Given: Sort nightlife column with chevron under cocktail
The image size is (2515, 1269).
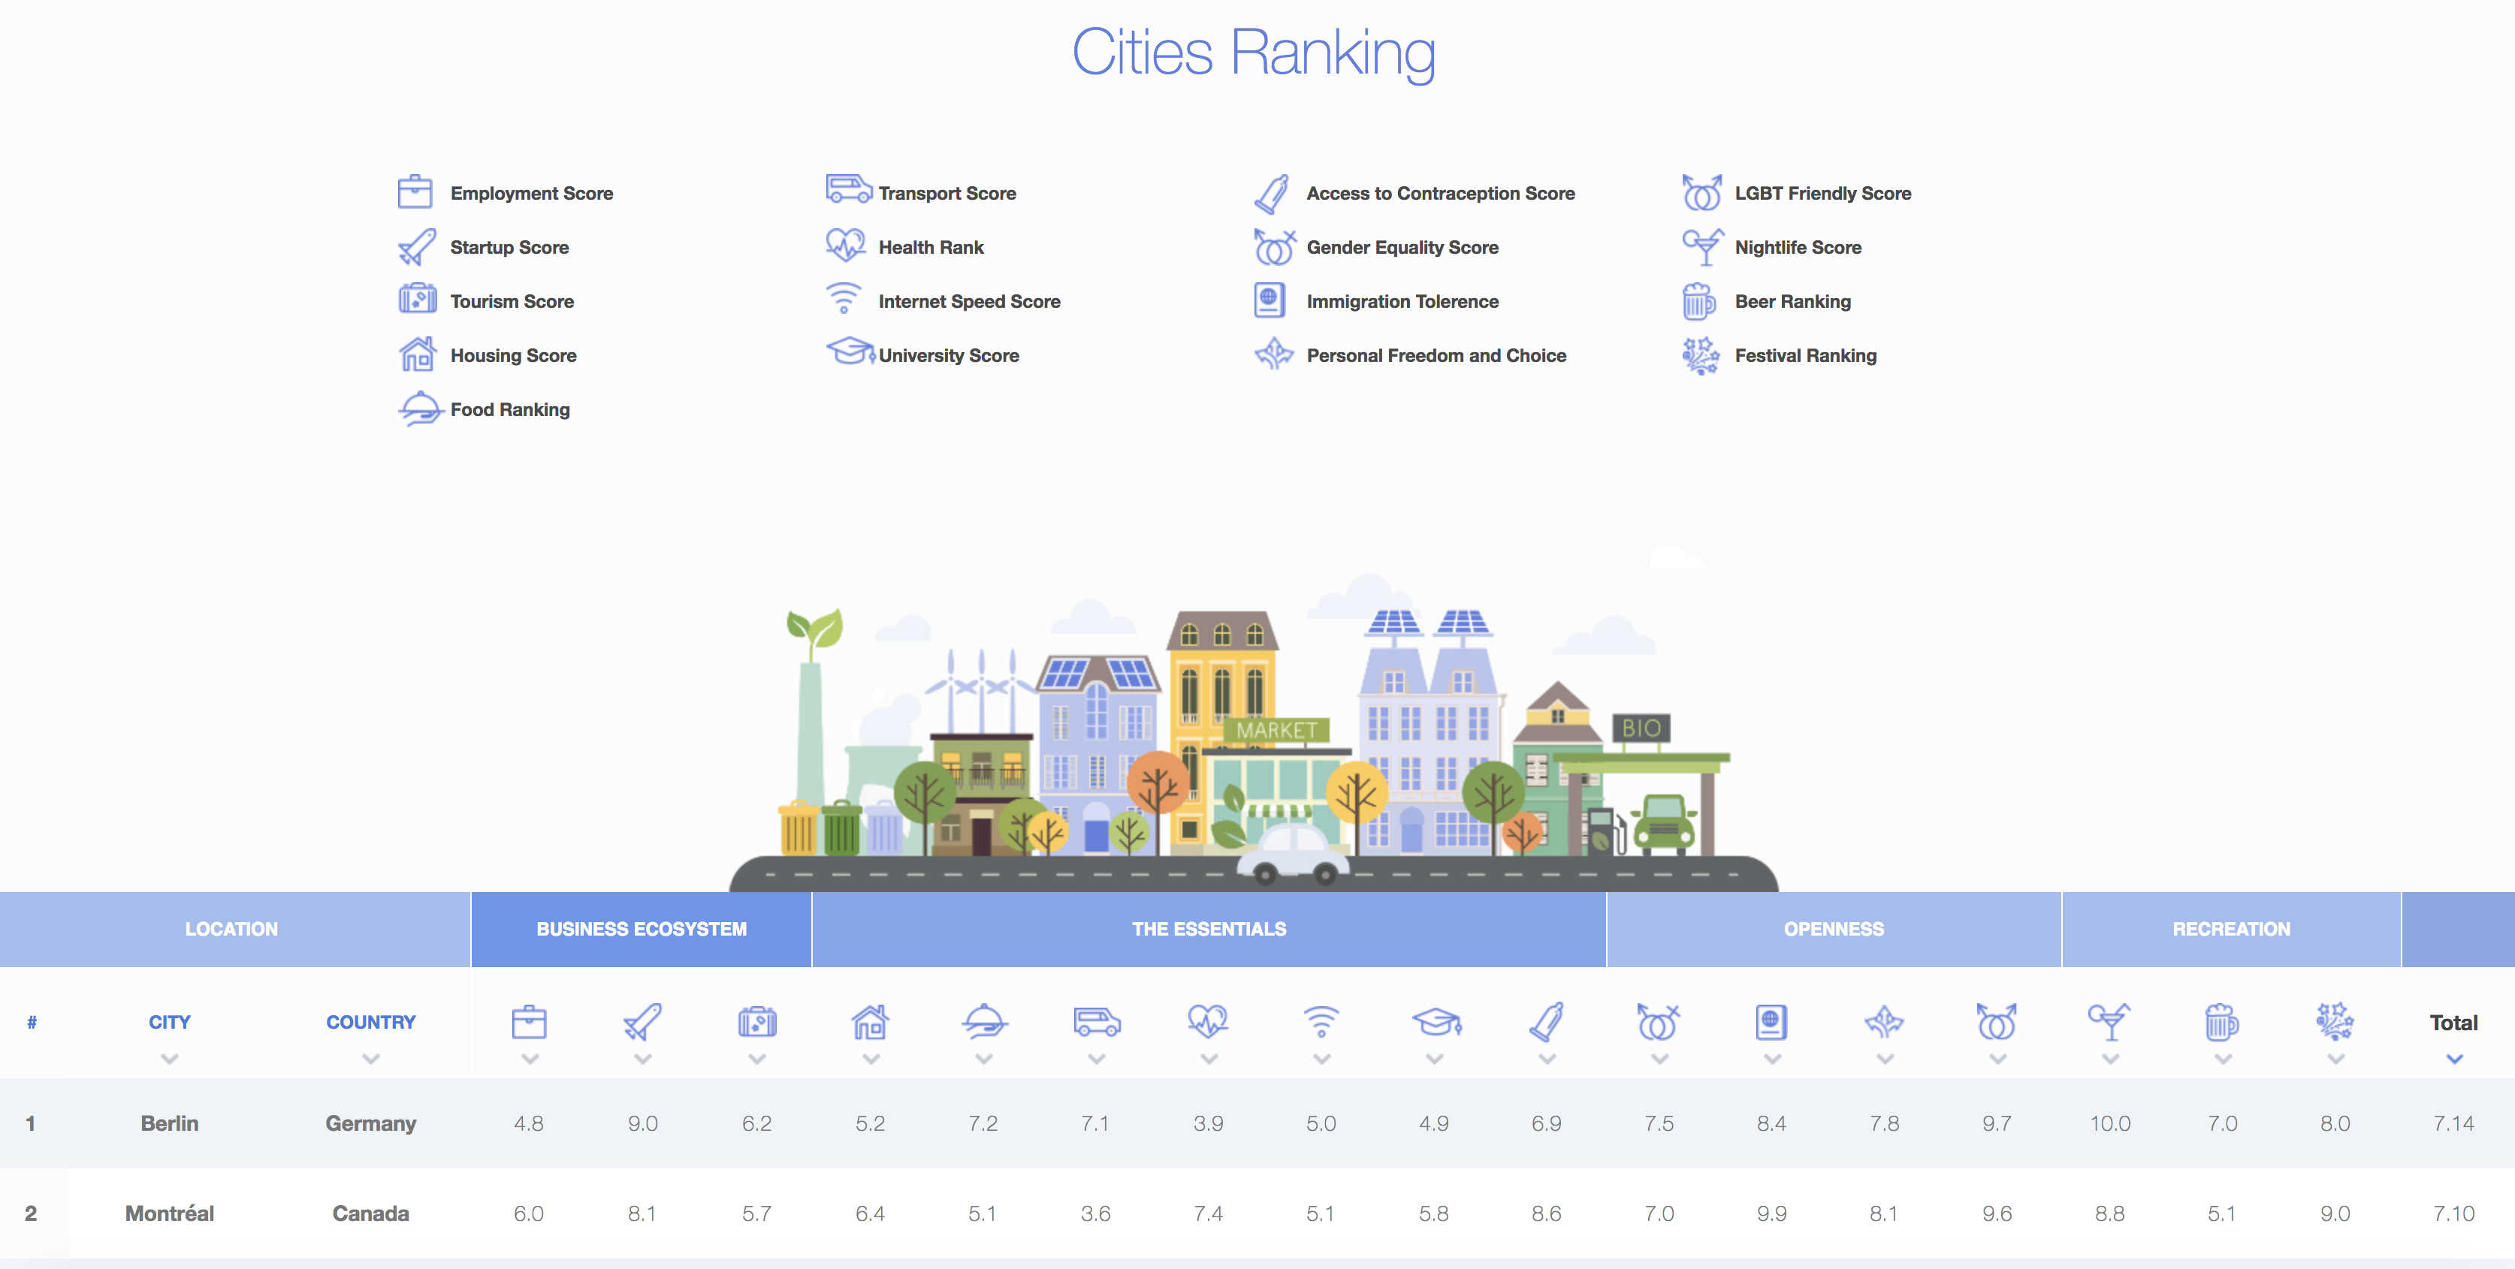Looking at the screenshot, I should click(x=2110, y=1058).
